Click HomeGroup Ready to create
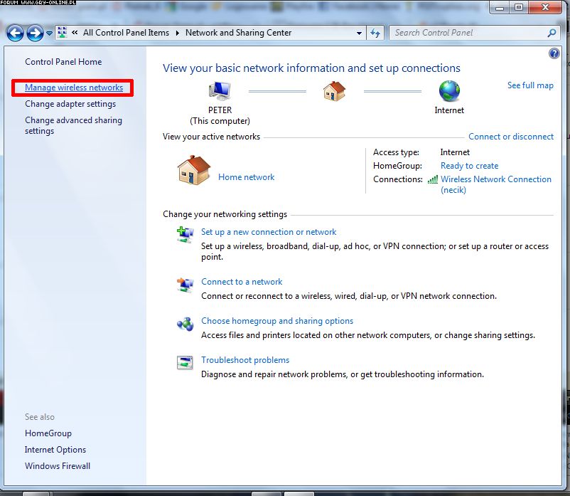Viewport: 570px width, 496px height. (x=469, y=166)
